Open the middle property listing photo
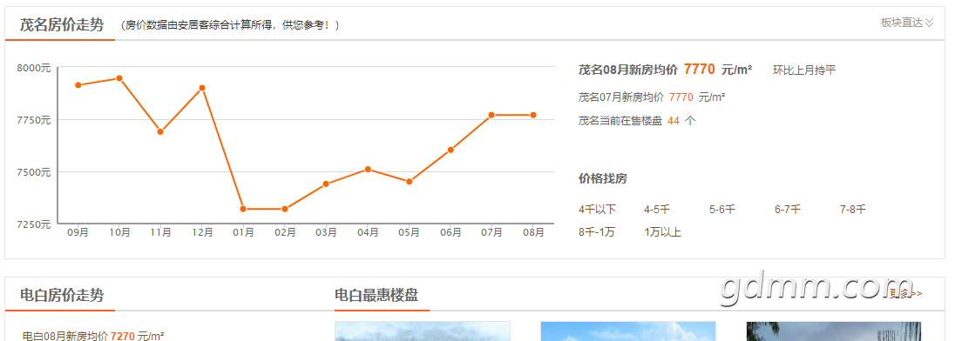This screenshot has width=955, height=341. (x=628, y=331)
